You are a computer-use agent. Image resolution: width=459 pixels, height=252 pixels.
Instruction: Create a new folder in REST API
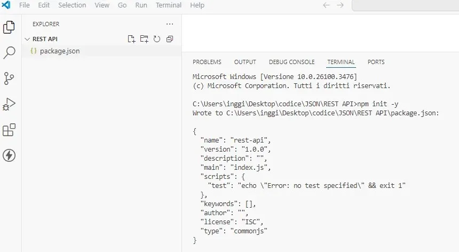144,39
